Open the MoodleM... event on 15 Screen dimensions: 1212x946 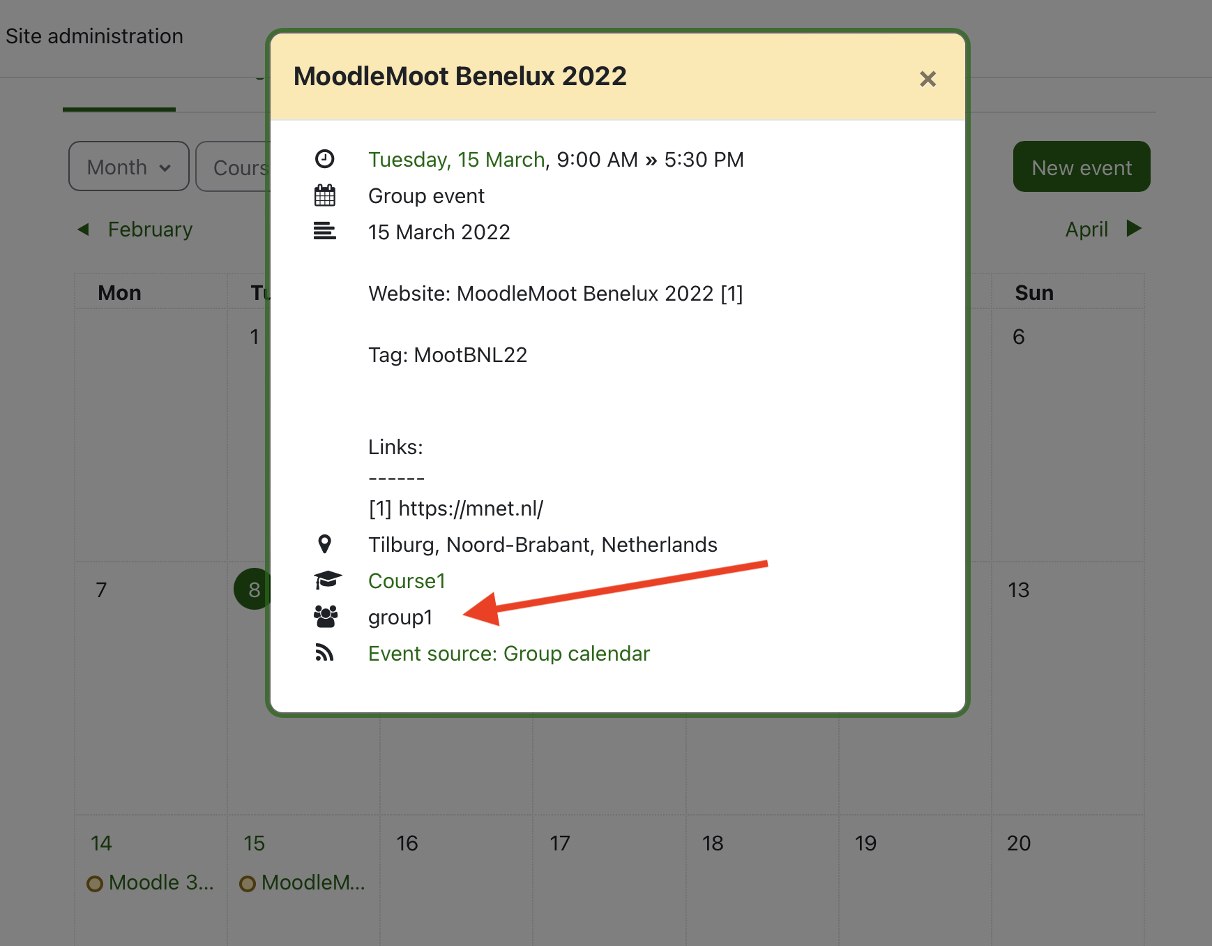(313, 883)
